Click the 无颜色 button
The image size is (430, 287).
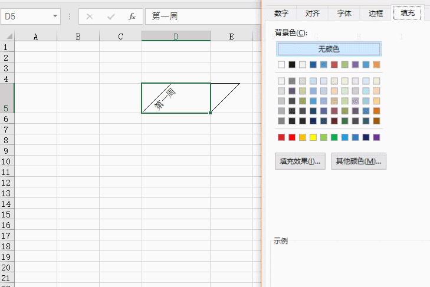click(x=329, y=49)
